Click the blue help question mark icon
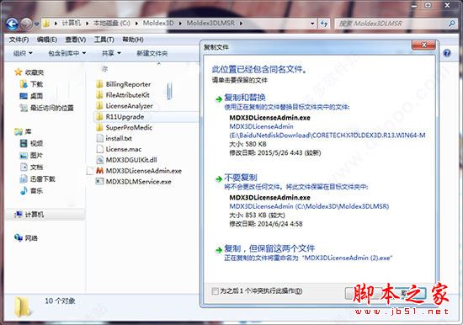The image size is (463, 325). tap(447, 53)
